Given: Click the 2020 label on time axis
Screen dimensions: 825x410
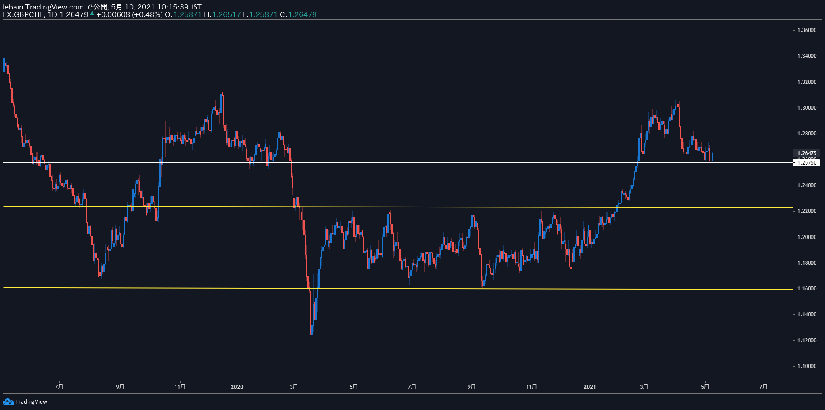Looking at the screenshot, I should [x=237, y=387].
